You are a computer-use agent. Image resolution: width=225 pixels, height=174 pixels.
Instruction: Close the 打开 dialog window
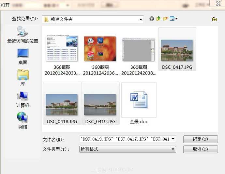(x=218, y=3)
